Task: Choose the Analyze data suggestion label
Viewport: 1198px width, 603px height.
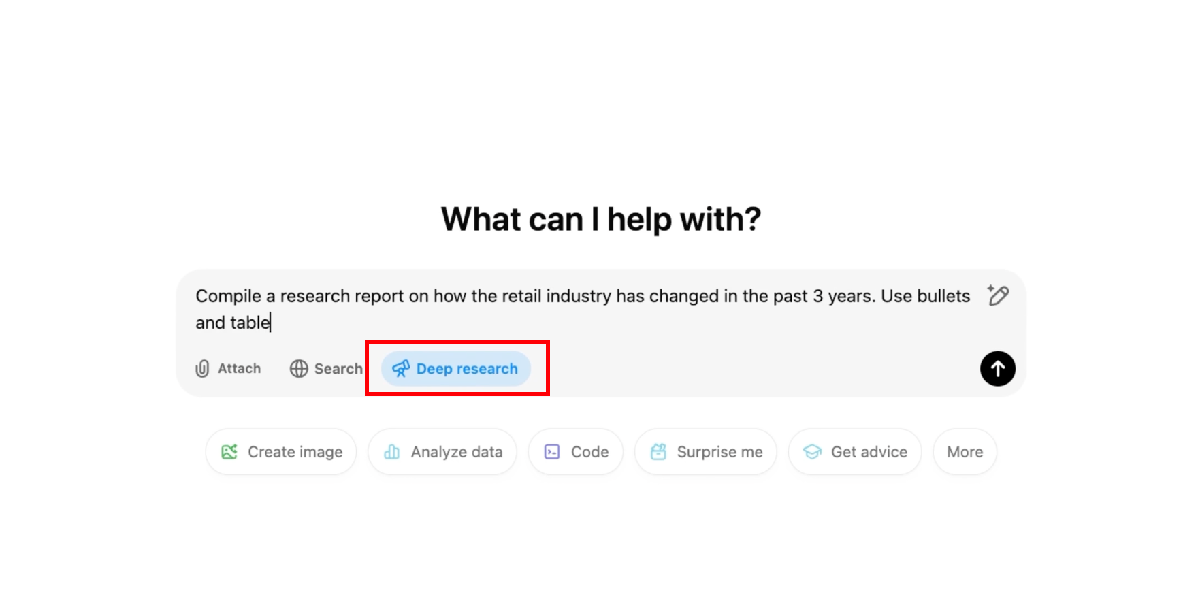Action: point(456,452)
